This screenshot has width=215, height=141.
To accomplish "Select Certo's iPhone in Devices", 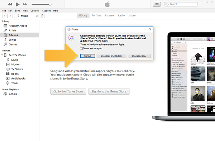I will 17,55.
